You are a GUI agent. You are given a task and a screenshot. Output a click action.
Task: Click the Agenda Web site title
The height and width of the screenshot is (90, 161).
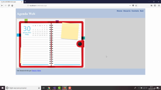pos(26,14)
